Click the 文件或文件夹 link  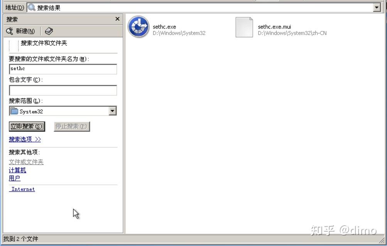[x=26, y=162]
